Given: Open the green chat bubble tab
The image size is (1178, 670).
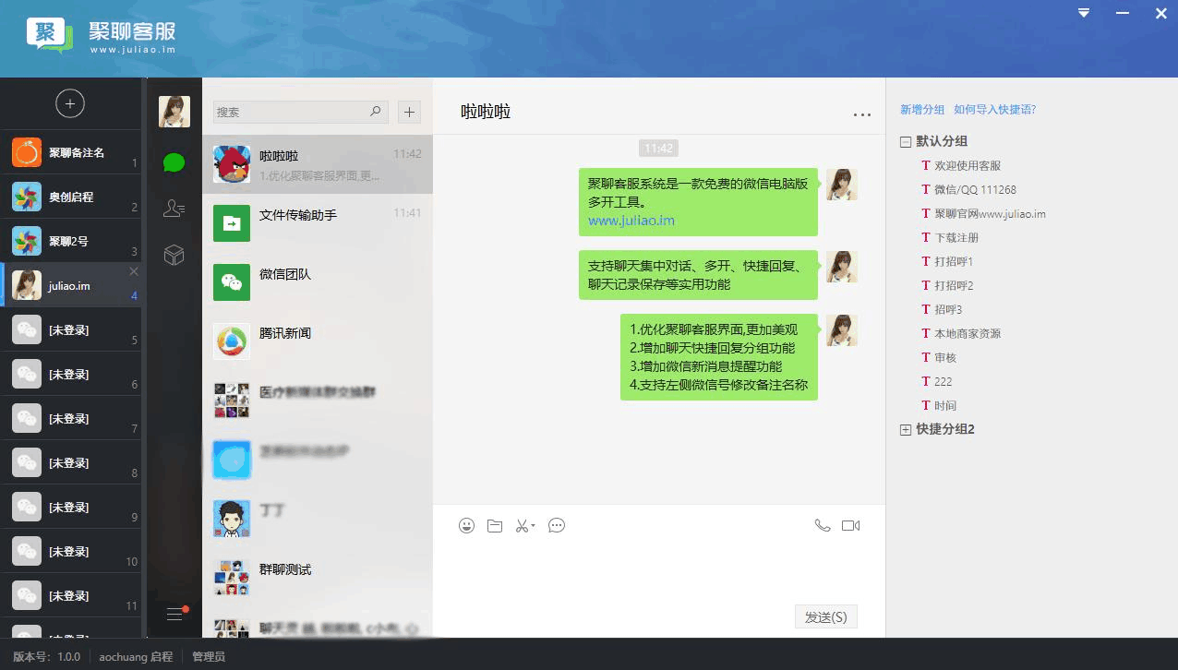Looking at the screenshot, I should (174, 163).
